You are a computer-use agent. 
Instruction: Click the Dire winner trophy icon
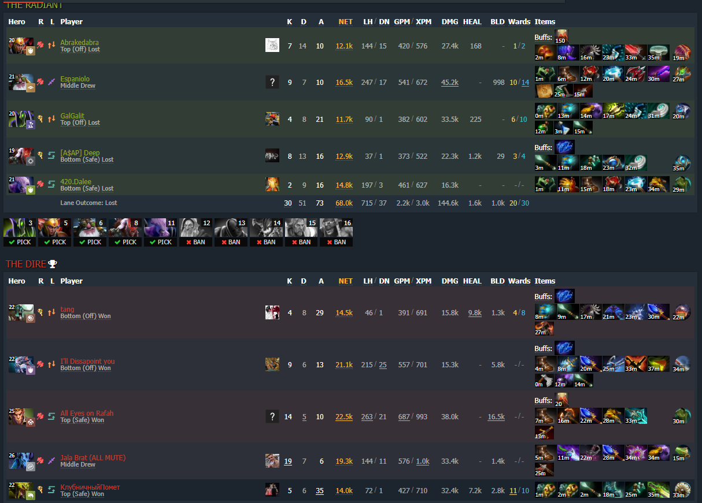pyautogui.click(x=53, y=264)
